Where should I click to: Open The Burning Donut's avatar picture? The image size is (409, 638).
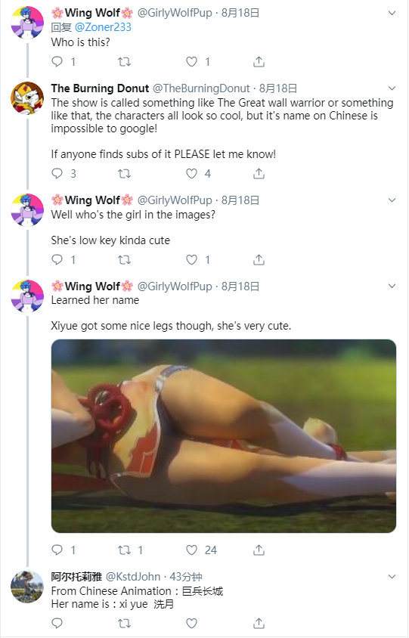pos(27,98)
